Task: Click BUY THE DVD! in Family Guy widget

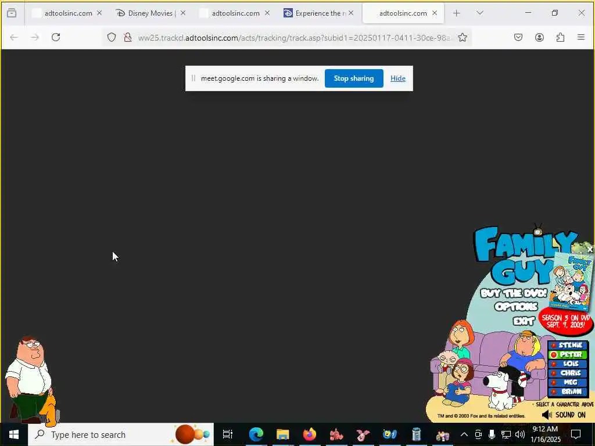Action: coord(514,293)
